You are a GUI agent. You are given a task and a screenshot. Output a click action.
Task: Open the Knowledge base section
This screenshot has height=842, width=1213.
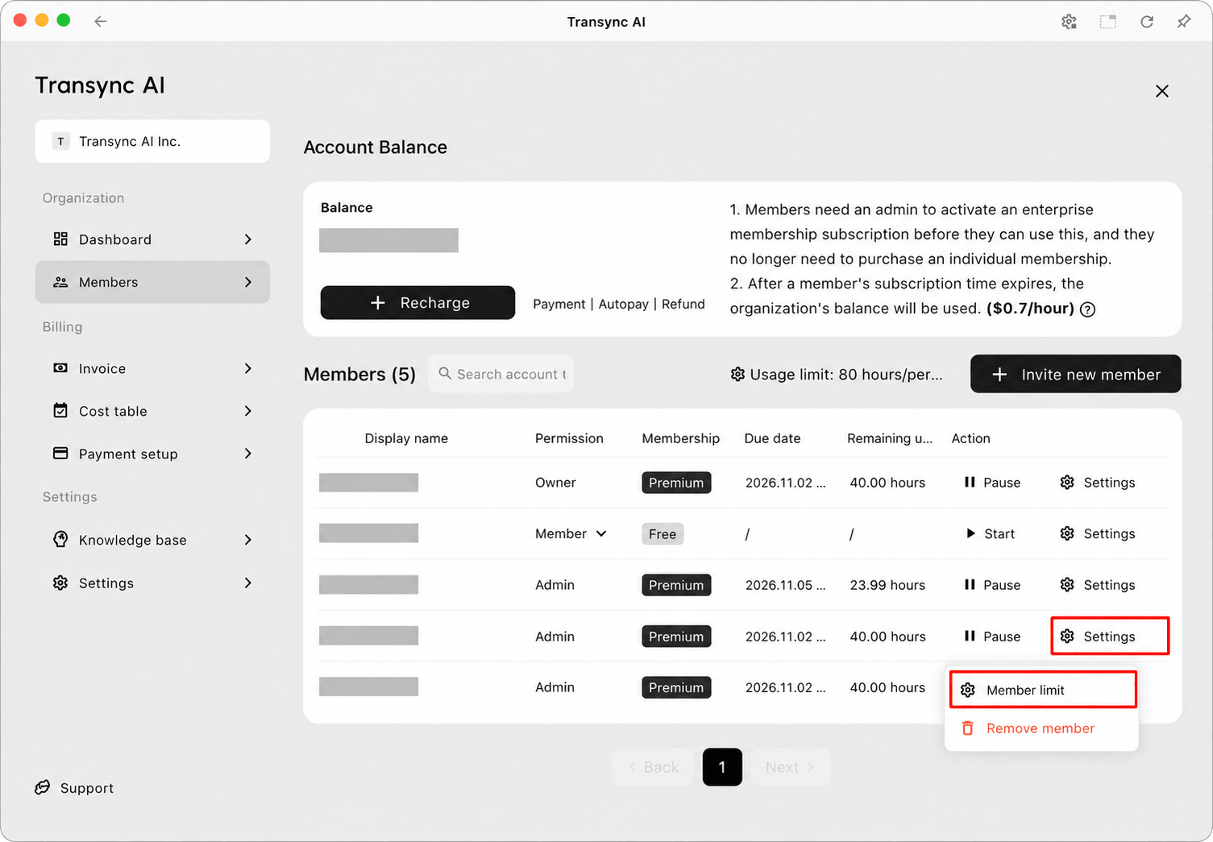(x=152, y=540)
